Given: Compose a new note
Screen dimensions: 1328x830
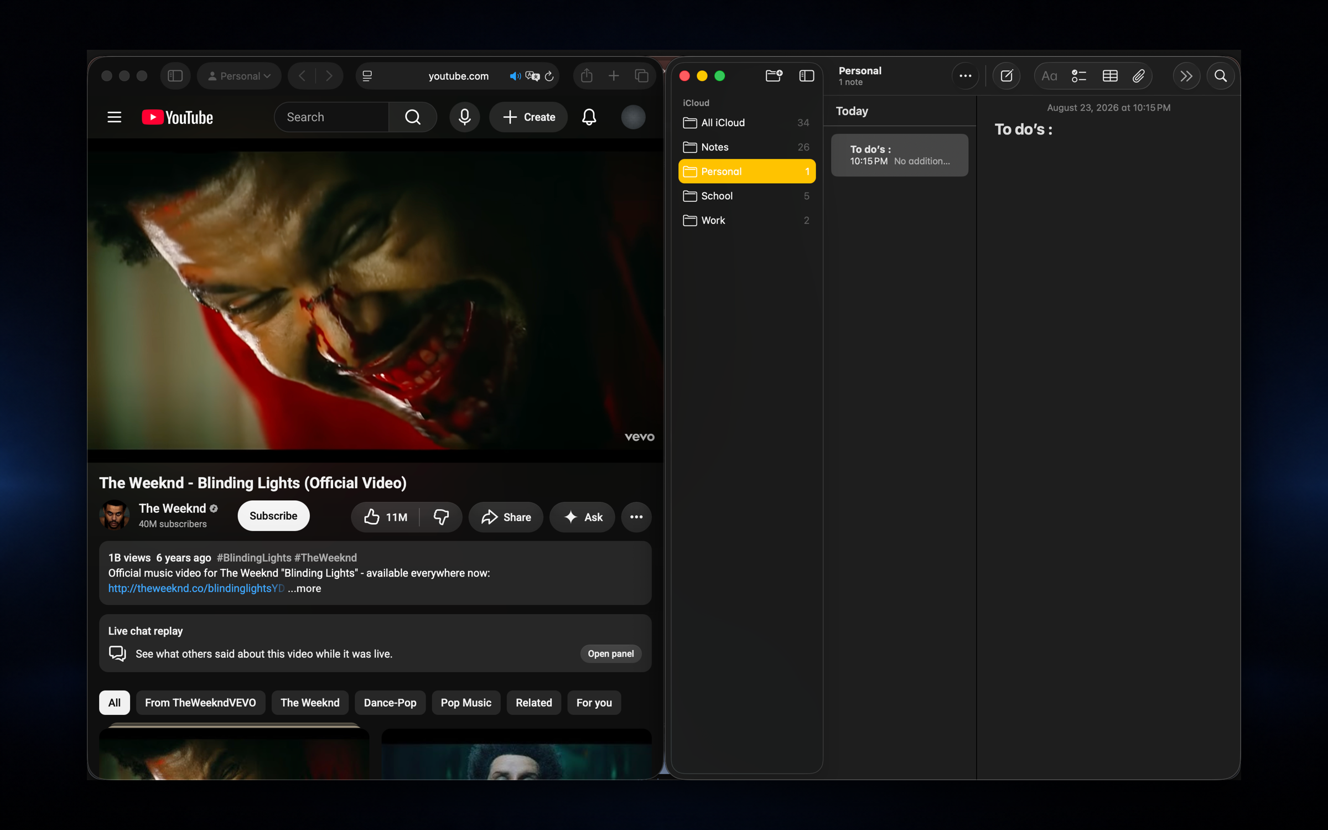Looking at the screenshot, I should 1007,76.
